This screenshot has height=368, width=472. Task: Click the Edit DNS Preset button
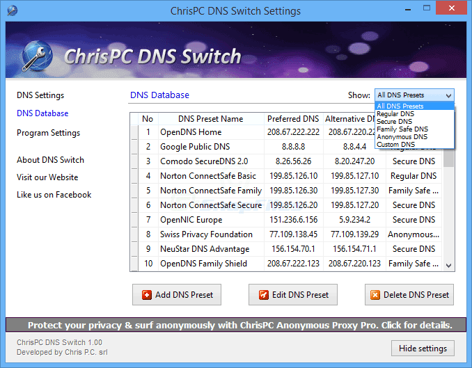pyautogui.click(x=293, y=294)
